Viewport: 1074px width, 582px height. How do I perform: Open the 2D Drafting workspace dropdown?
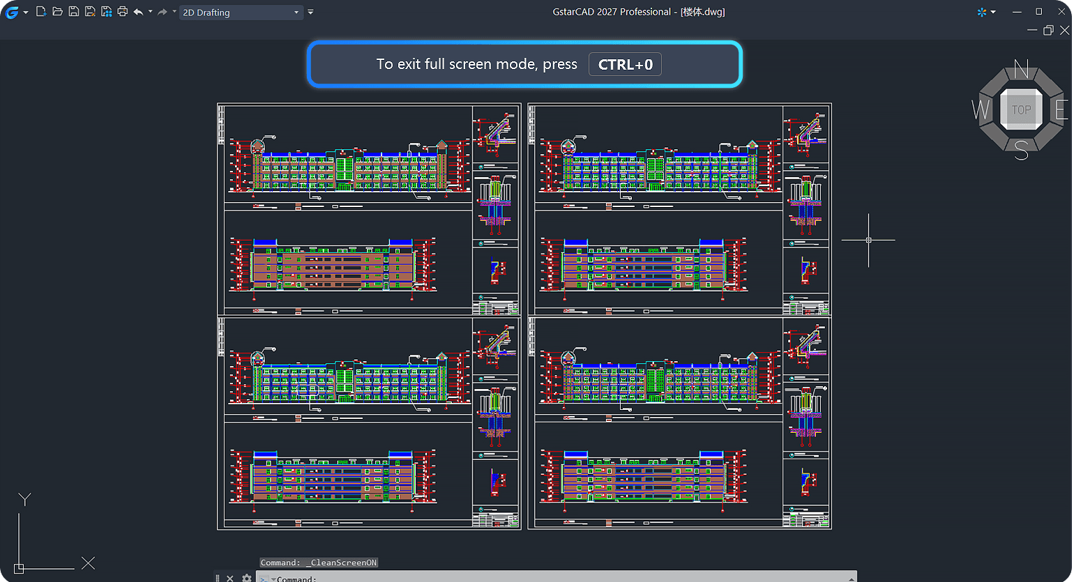(x=241, y=13)
